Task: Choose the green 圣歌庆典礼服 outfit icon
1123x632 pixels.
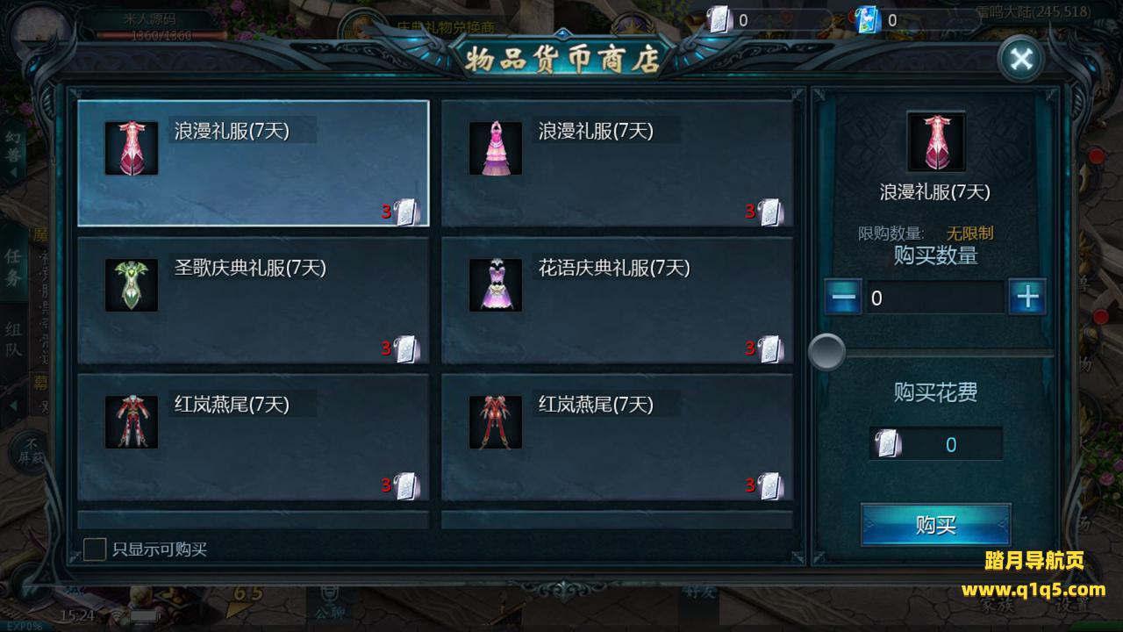Action: 132,284
